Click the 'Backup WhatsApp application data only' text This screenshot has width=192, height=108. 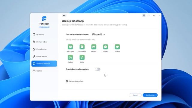point(80,40)
